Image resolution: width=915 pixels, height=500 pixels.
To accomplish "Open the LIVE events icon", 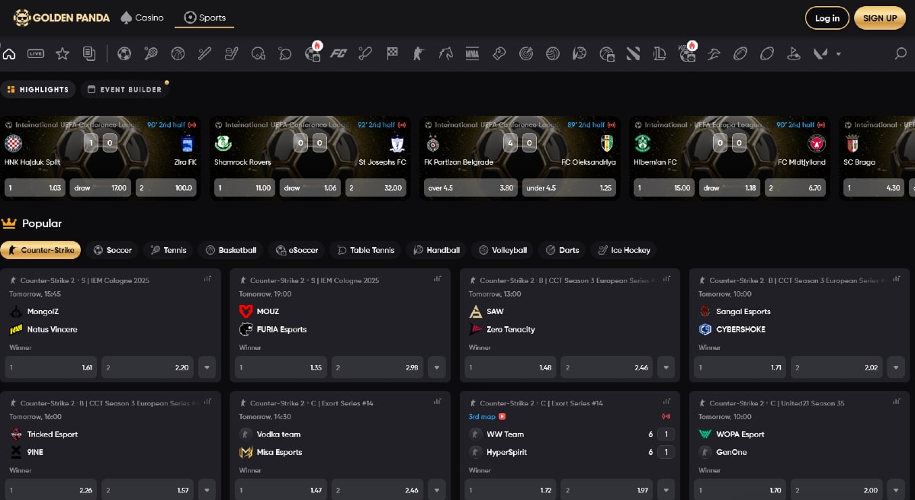I will (36, 53).
